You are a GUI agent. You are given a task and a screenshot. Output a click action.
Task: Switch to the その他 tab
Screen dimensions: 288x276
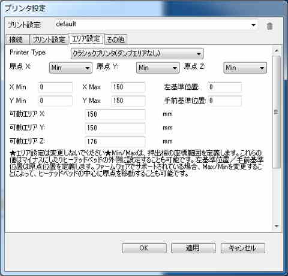116,40
